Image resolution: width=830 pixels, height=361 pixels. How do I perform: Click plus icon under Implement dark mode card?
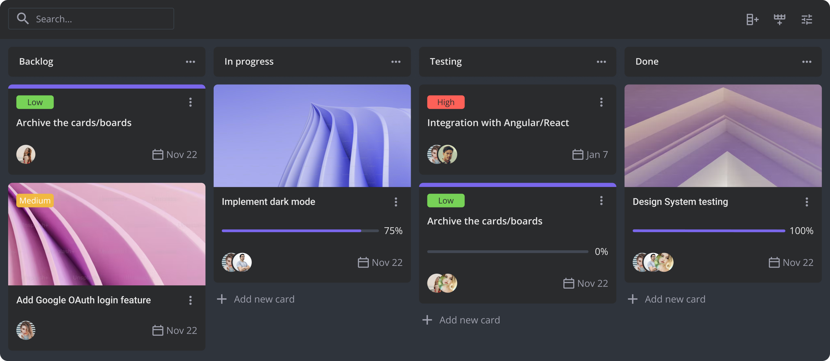point(222,299)
